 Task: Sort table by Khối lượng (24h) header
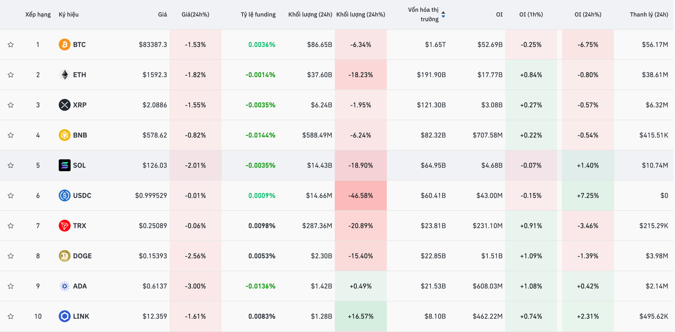point(310,14)
